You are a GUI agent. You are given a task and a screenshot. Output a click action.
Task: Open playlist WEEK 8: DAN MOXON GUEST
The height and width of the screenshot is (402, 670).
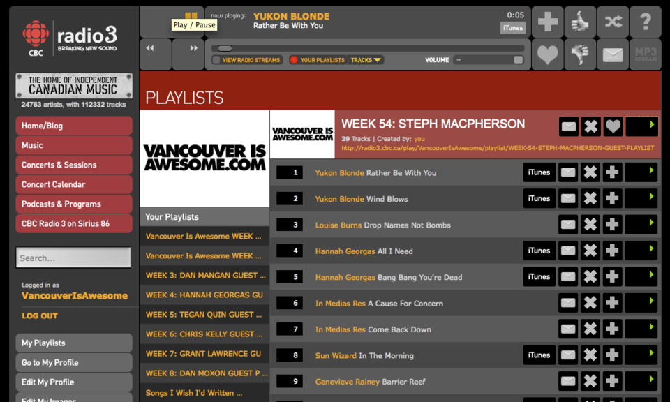click(204, 373)
